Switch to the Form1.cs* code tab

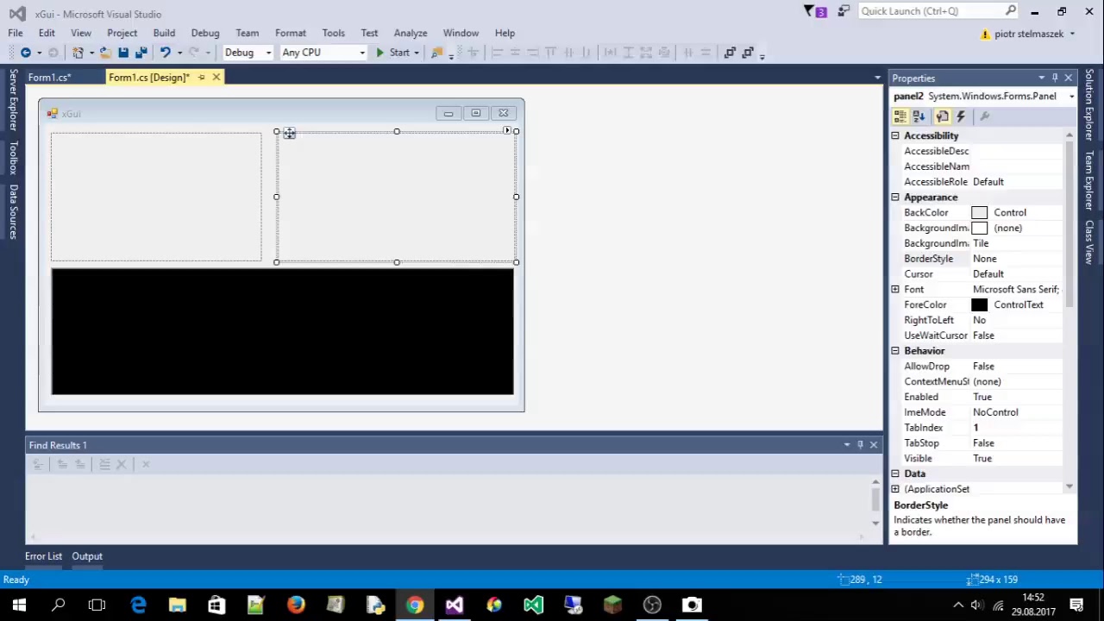coord(49,78)
